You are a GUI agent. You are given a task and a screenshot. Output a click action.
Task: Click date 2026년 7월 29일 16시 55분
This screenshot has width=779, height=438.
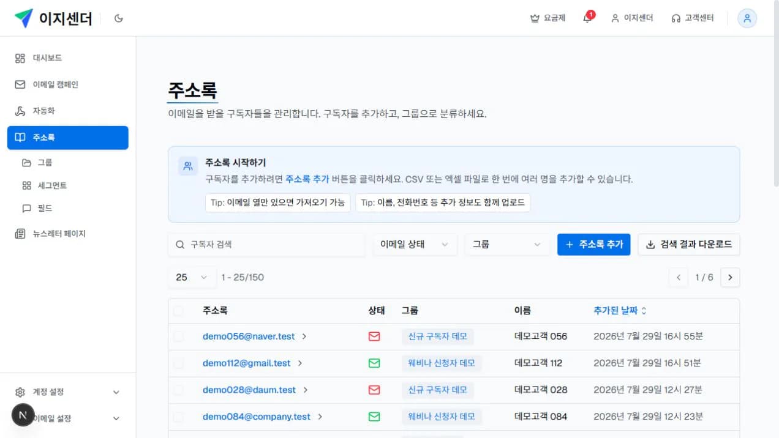click(648, 336)
